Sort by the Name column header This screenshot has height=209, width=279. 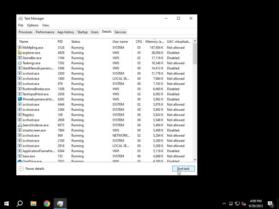tap(36, 42)
